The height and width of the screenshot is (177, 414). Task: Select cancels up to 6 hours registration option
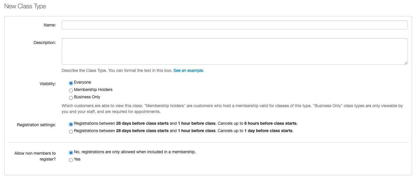(71, 124)
